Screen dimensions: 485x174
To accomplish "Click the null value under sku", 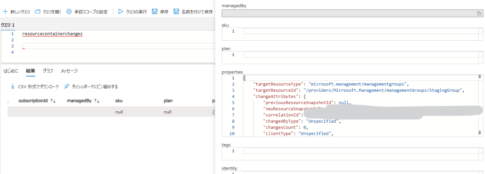I will tap(119, 112).
